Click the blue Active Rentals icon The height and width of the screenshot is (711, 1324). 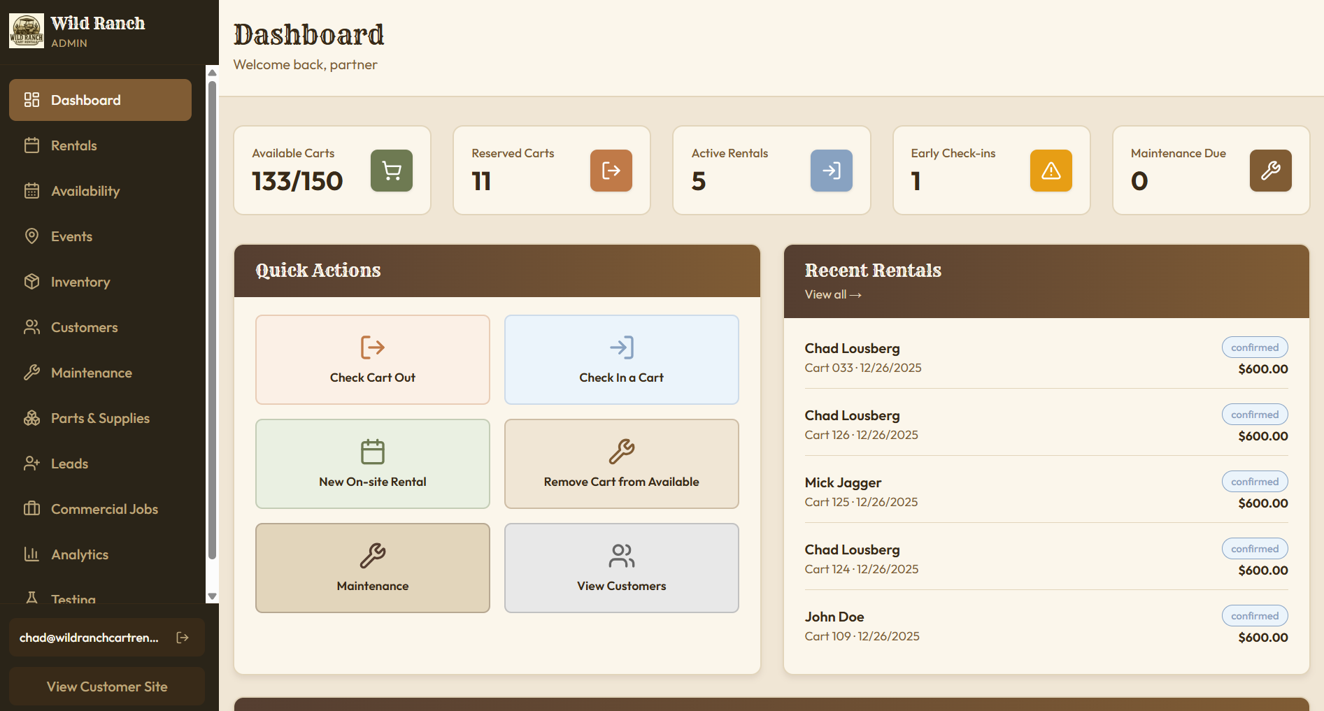point(831,171)
